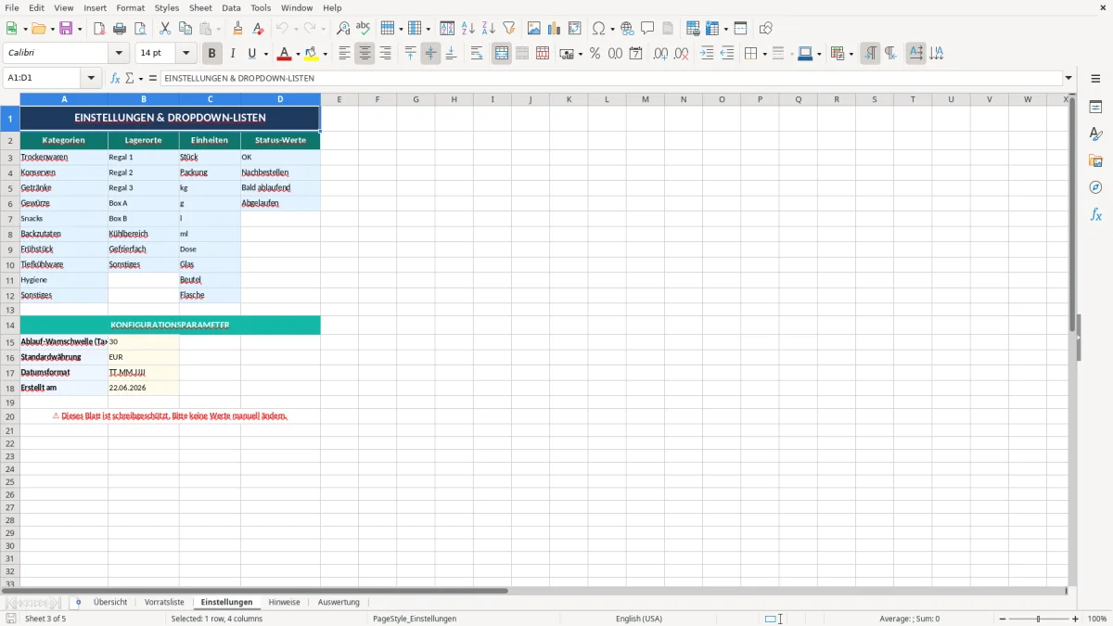Select column D header
The image size is (1113, 626).
coord(280,99)
